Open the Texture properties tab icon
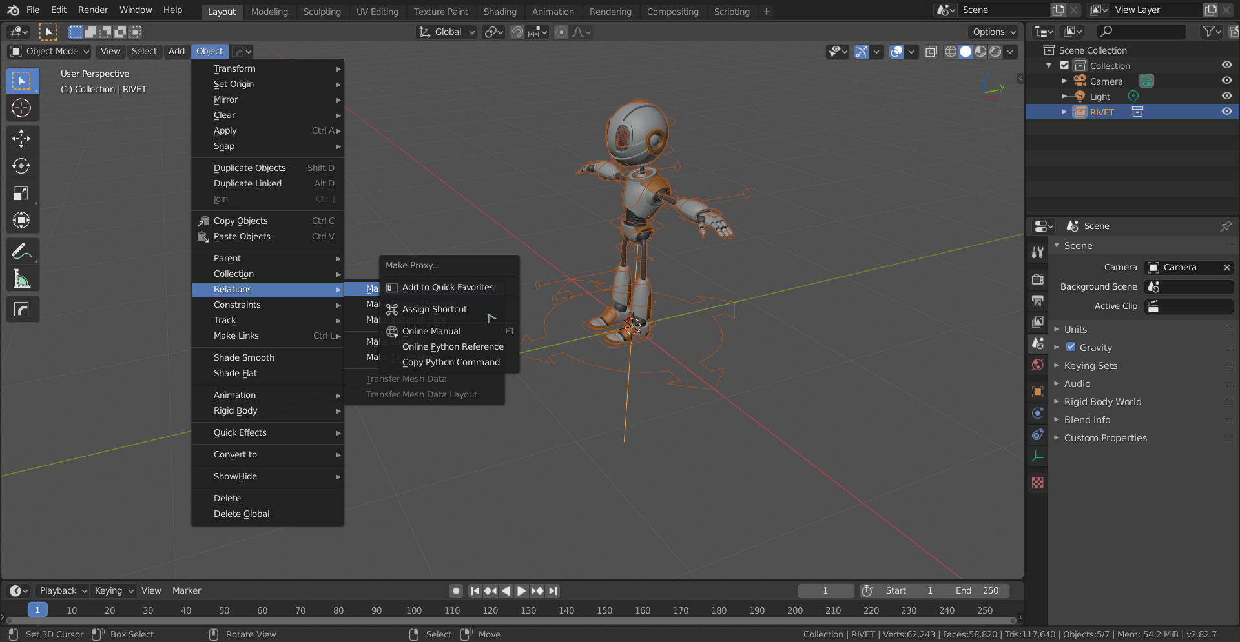The image size is (1240, 642). [1038, 483]
